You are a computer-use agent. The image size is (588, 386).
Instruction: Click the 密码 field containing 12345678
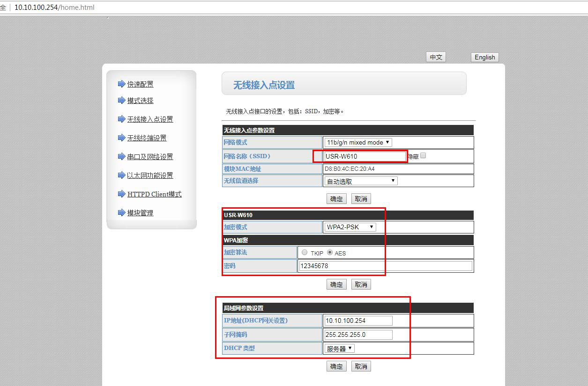[x=385, y=266]
